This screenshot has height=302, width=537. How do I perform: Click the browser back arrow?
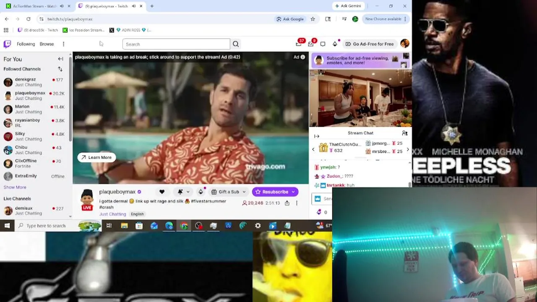[x=7, y=19]
